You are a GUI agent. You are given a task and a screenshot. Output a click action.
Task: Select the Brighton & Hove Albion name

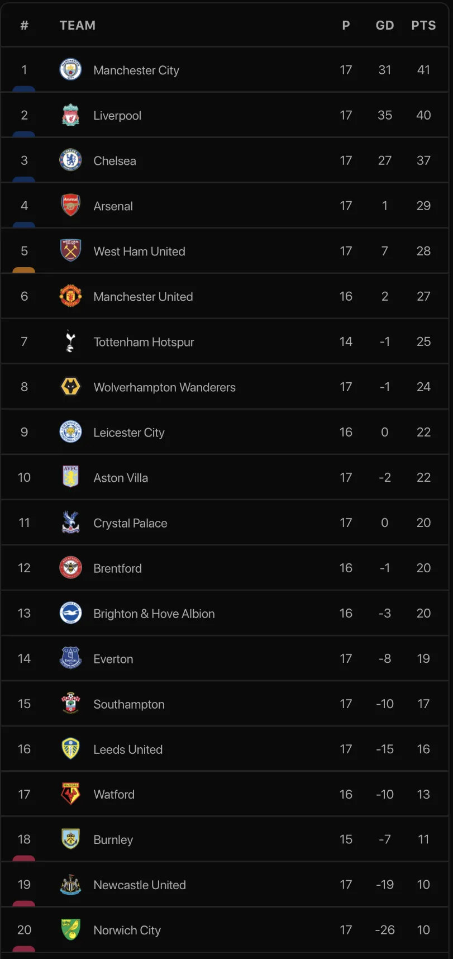[x=154, y=614]
